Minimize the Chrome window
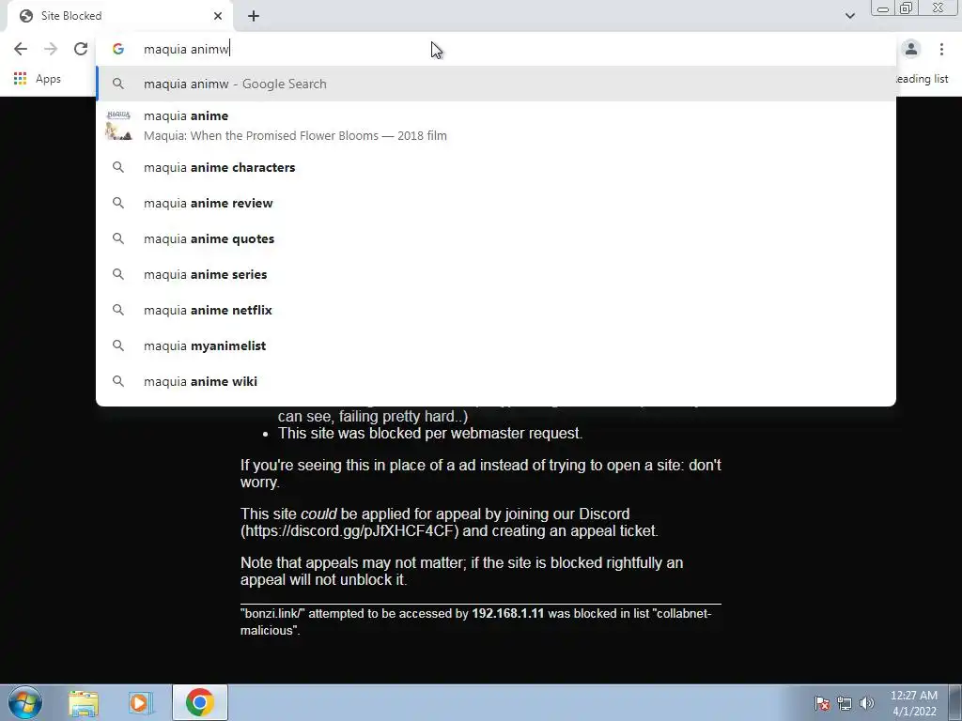 coord(883,8)
